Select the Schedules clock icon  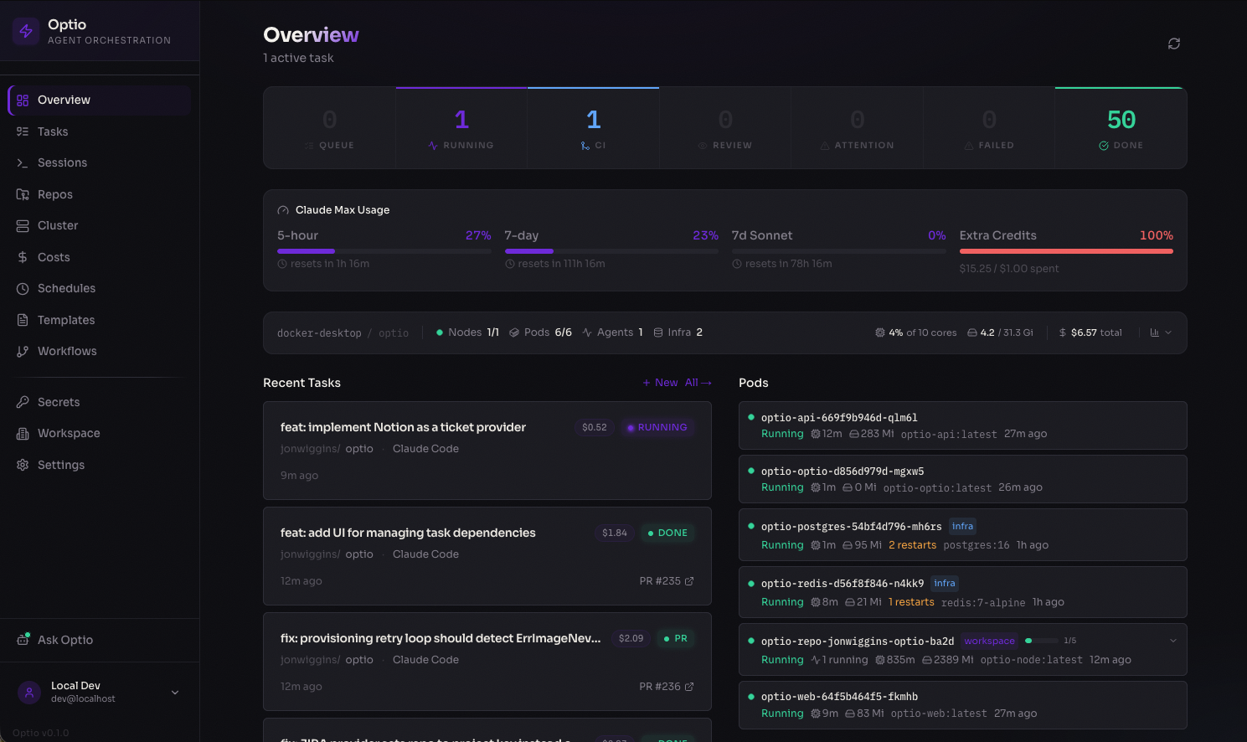(23, 288)
